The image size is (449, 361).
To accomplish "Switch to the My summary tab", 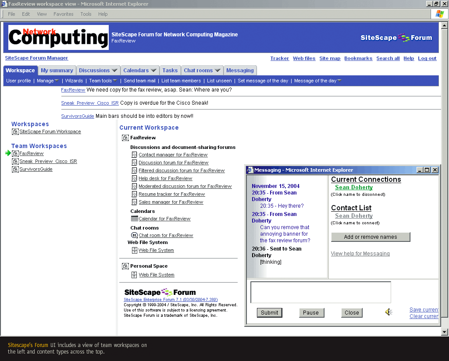I will pos(57,71).
